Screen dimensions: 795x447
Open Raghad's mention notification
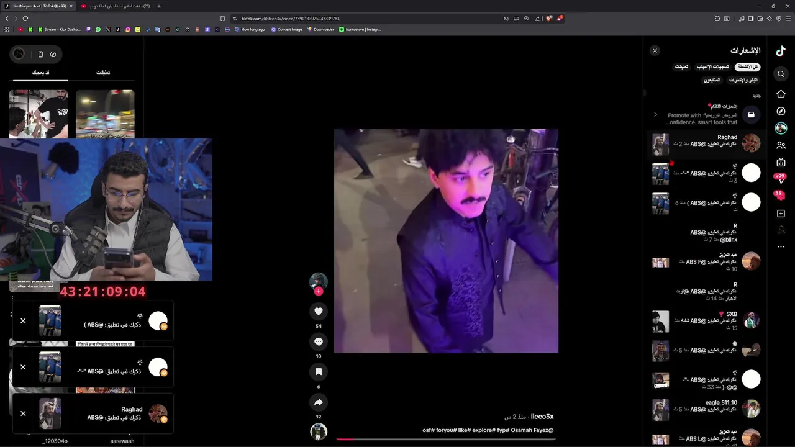coord(706,143)
